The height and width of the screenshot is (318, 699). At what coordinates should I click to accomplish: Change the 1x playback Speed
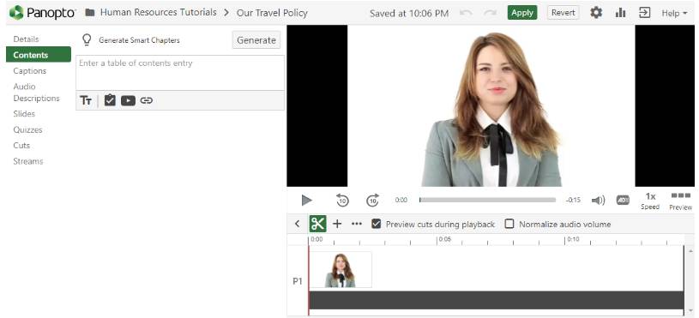650,201
